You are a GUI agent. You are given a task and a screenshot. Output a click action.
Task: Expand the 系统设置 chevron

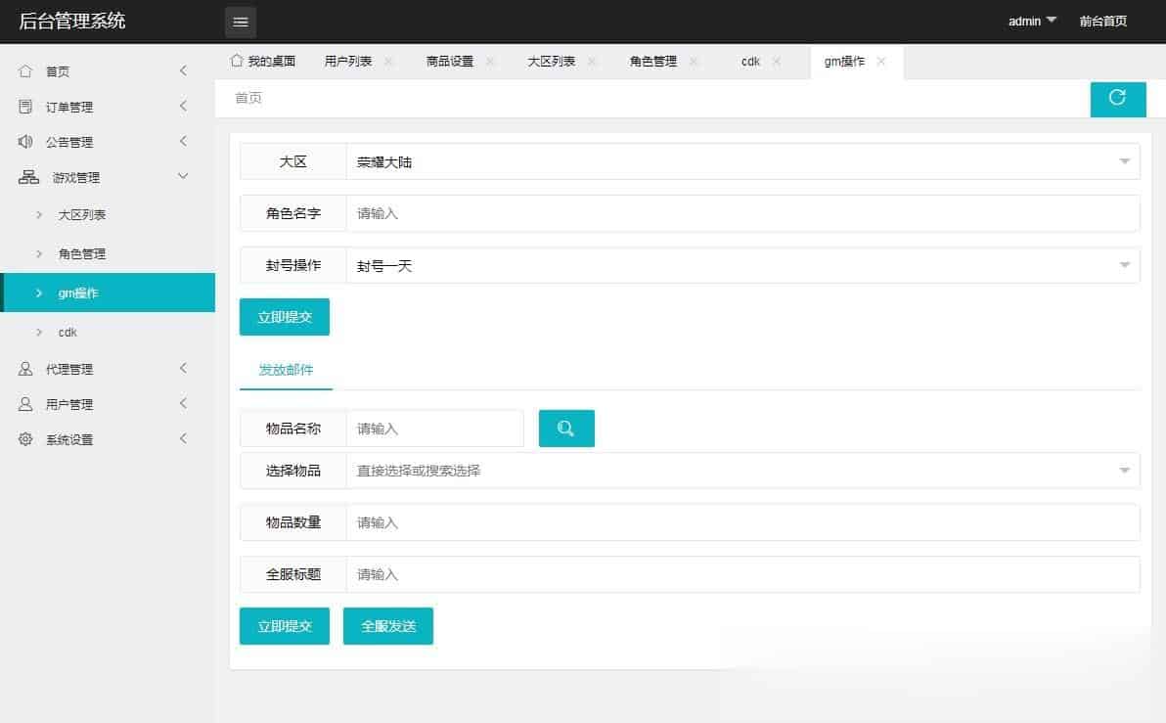coord(183,438)
